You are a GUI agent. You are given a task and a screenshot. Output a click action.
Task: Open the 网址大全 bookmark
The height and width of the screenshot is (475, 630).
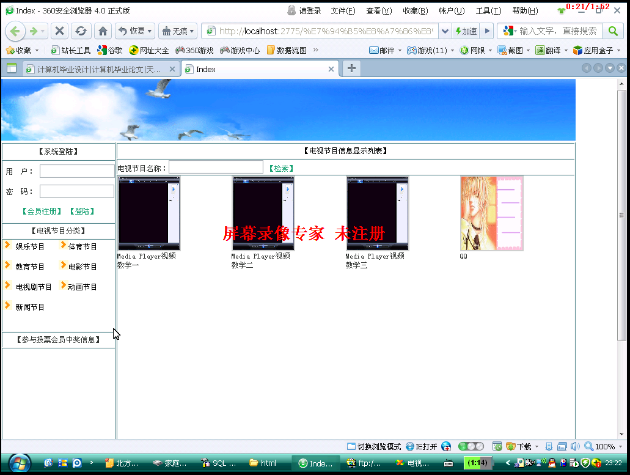tap(148, 50)
